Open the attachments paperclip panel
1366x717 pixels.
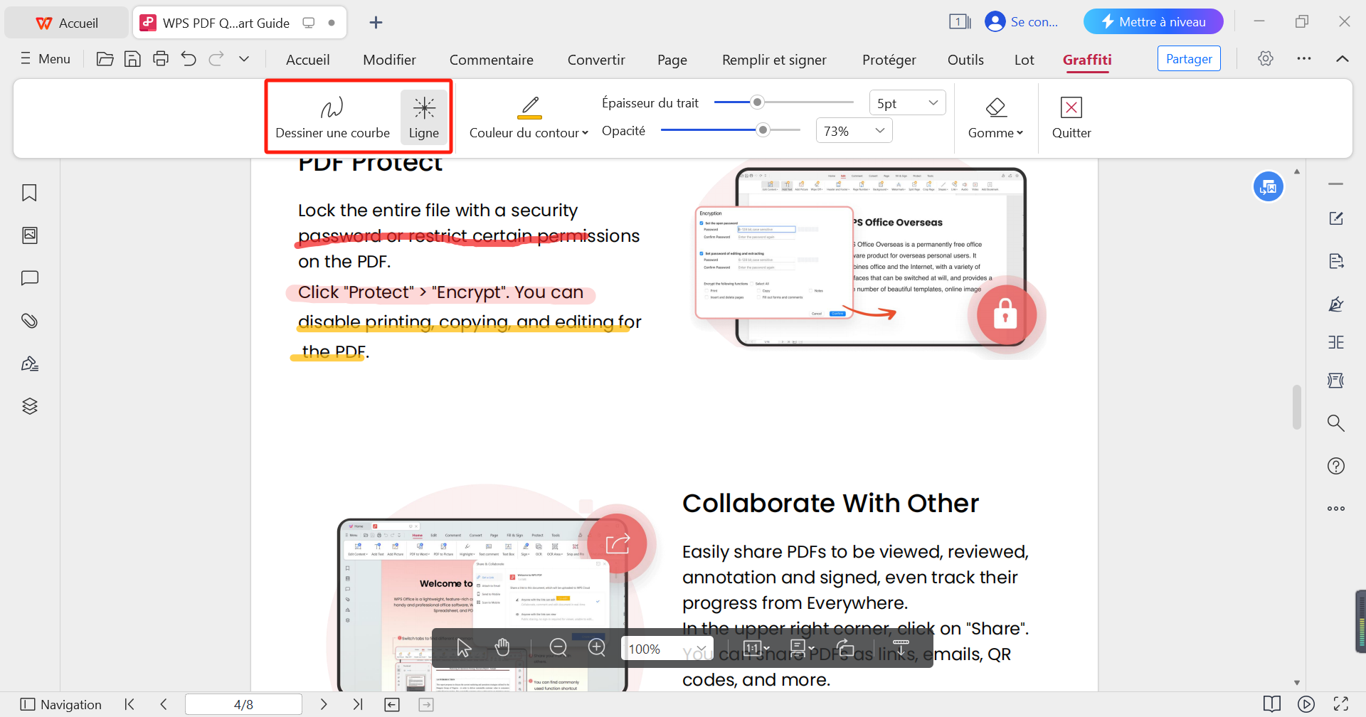30,321
